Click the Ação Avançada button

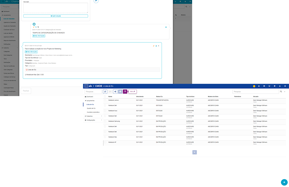pyautogui.click(x=55, y=16)
